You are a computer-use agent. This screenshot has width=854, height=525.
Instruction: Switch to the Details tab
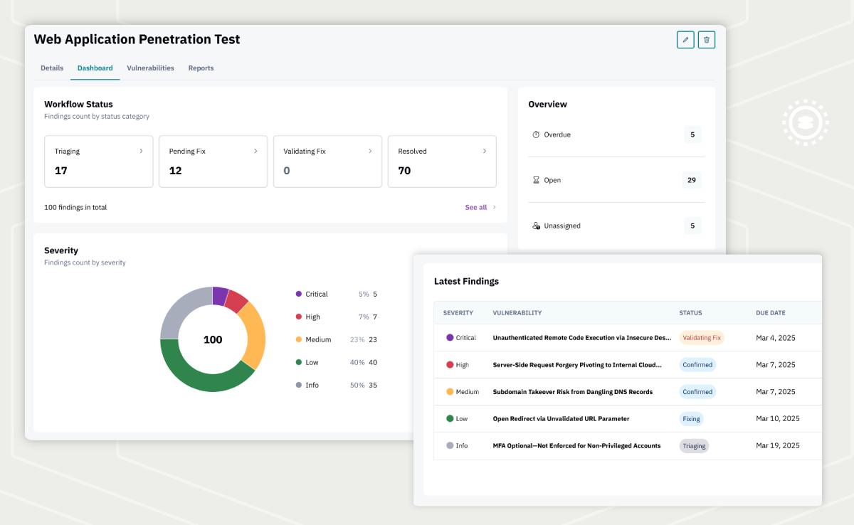click(x=52, y=68)
